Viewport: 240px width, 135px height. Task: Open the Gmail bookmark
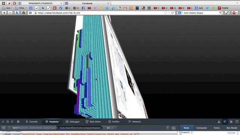[125, 8]
